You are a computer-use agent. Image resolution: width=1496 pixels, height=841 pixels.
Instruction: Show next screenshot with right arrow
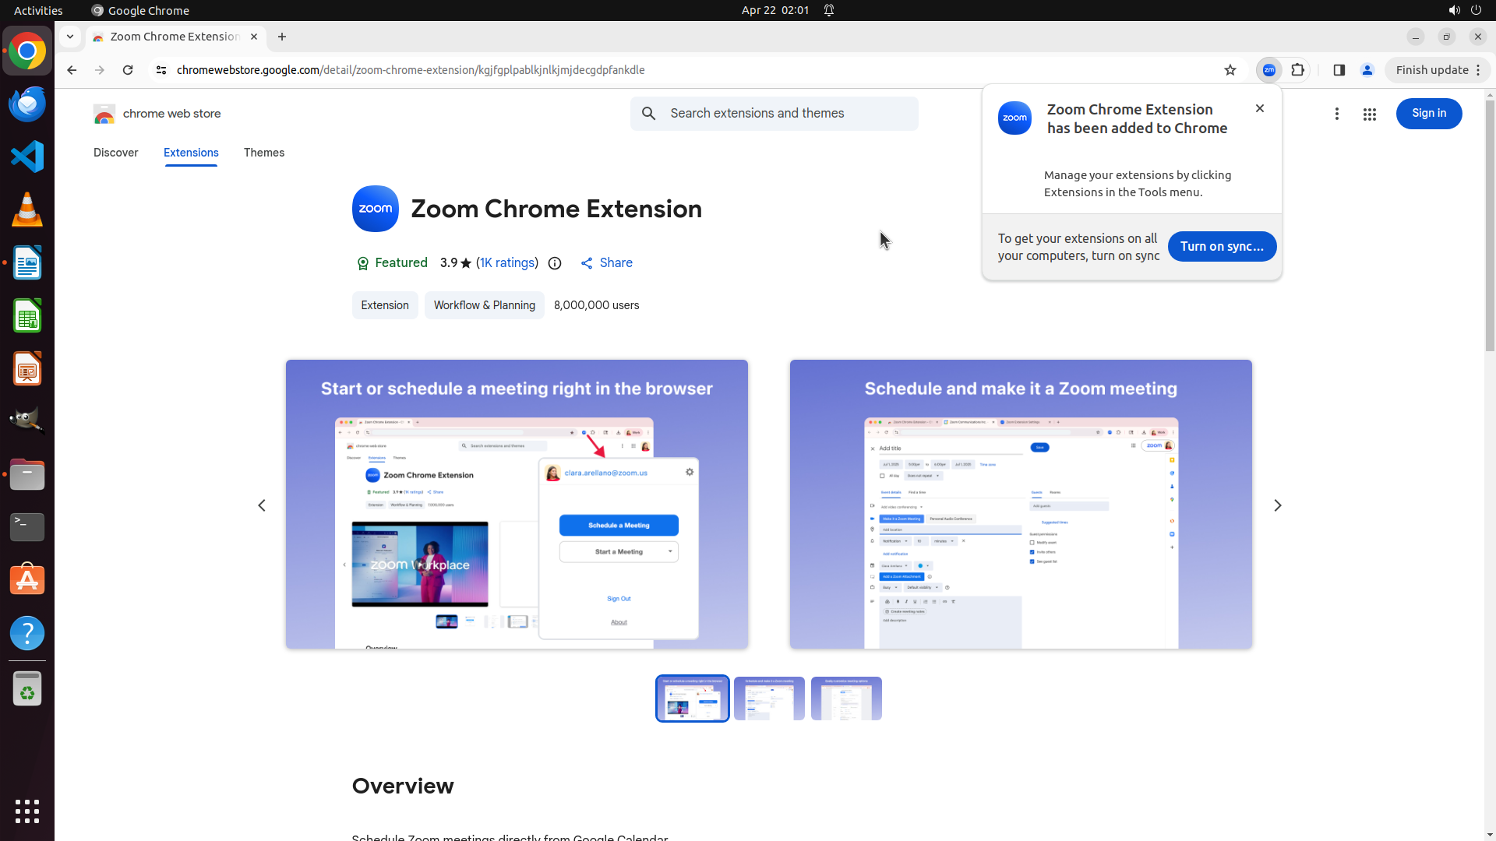1277,505
